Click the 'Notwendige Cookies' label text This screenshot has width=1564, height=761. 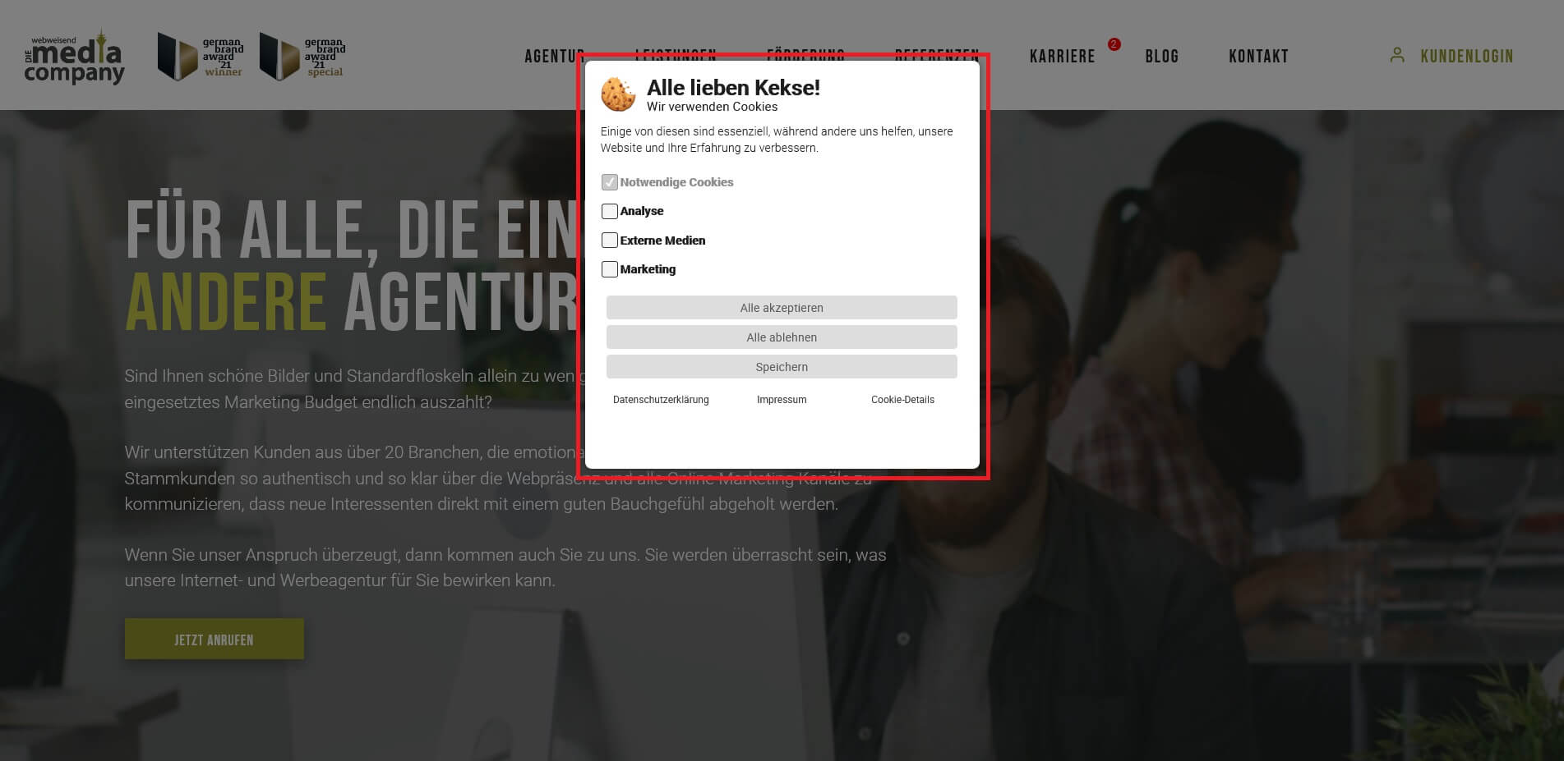tap(676, 182)
